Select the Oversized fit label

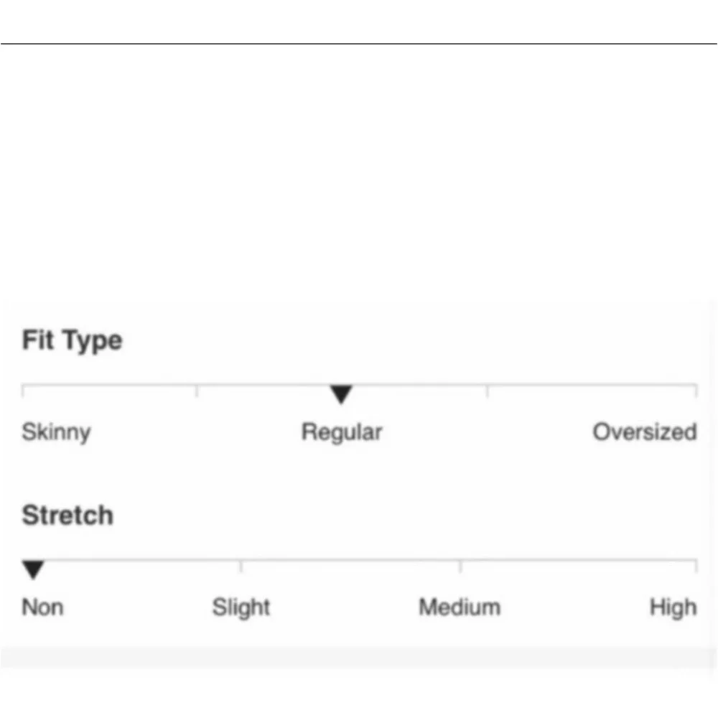[x=644, y=432]
